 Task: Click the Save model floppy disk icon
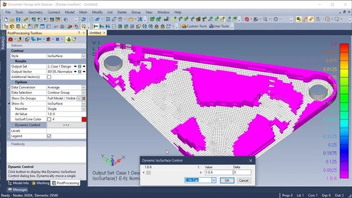pos(18,20)
